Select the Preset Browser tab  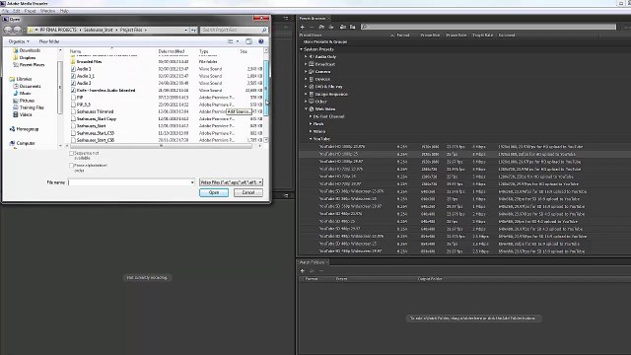(313, 19)
